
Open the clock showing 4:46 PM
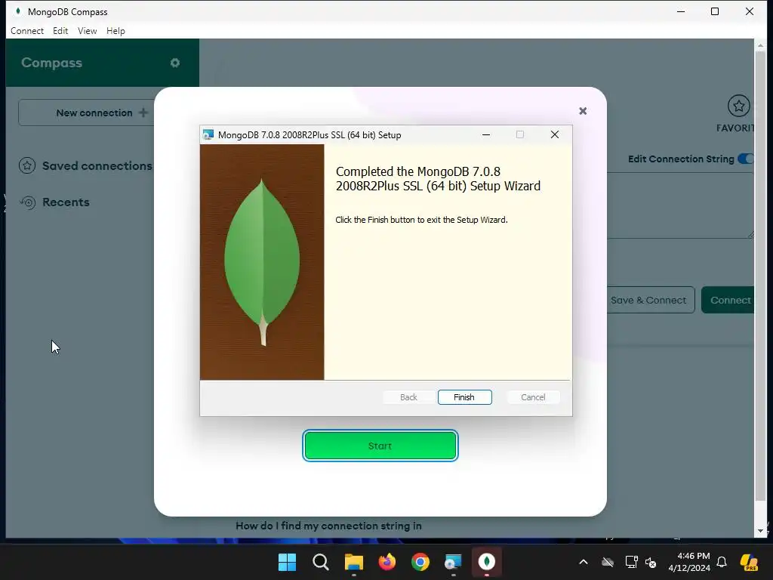tap(689, 562)
